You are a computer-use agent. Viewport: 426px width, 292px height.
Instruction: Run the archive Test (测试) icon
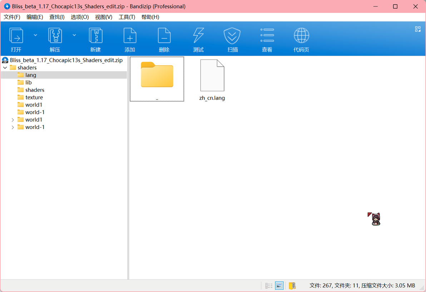[198, 36]
